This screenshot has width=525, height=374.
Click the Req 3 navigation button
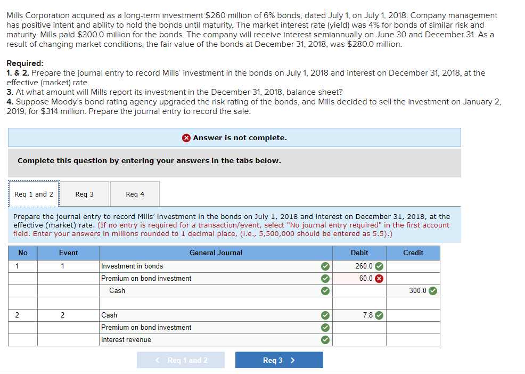point(278,360)
